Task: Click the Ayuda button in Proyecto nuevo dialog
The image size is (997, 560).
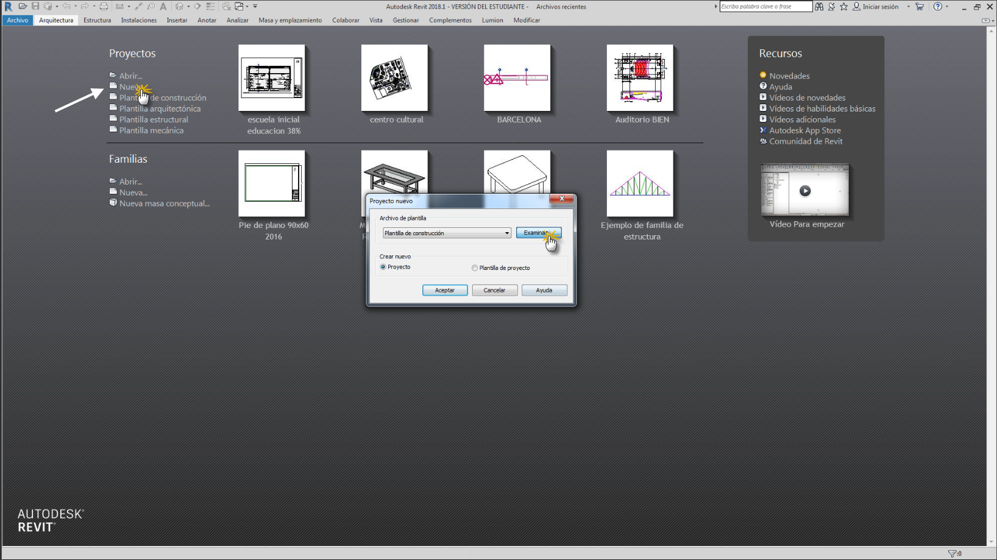Action: (544, 290)
